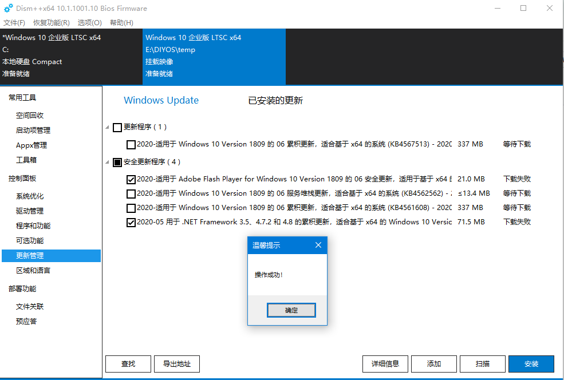Maximize the Dism++ window
The width and height of the screenshot is (564, 380).
523,8
